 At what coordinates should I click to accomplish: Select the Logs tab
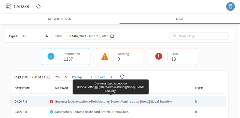point(179,19)
